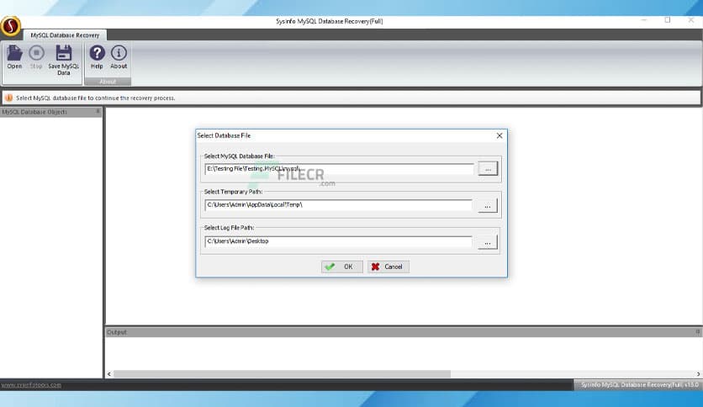The width and height of the screenshot is (703, 407).
Task: Minimize the application window
Action: click(644, 20)
